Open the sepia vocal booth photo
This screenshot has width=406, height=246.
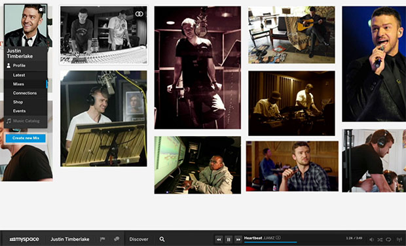click(x=198, y=67)
